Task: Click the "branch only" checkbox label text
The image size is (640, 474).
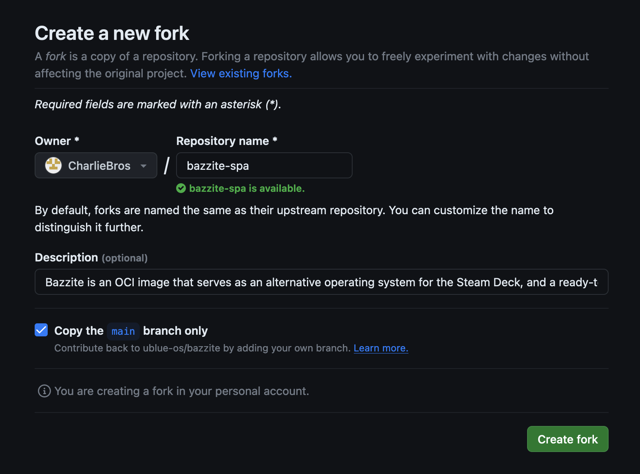Action: (175, 331)
